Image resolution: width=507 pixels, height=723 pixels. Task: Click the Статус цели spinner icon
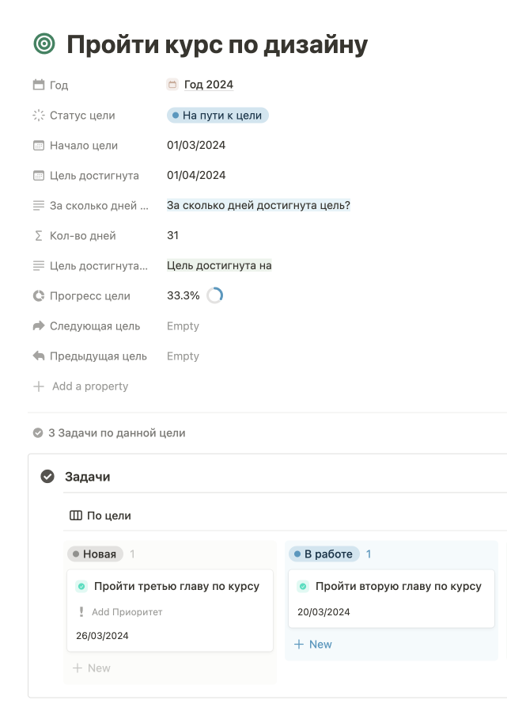coord(39,116)
